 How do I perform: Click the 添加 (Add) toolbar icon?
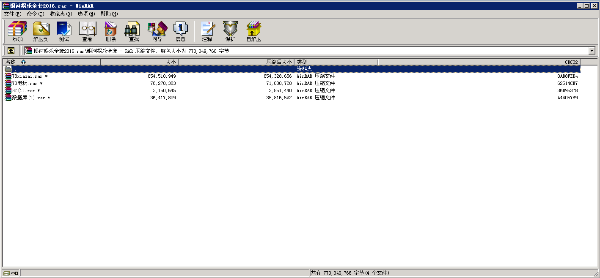[17, 32]
